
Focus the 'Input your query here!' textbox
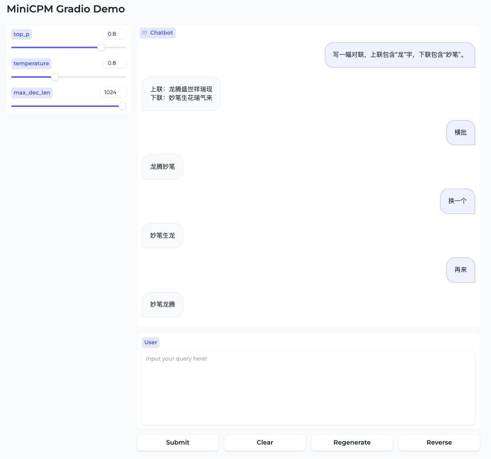pos(309,388)
